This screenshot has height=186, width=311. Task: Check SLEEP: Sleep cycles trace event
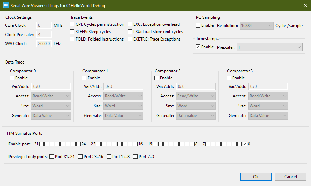pyautogui.click(x=72, y=32)
